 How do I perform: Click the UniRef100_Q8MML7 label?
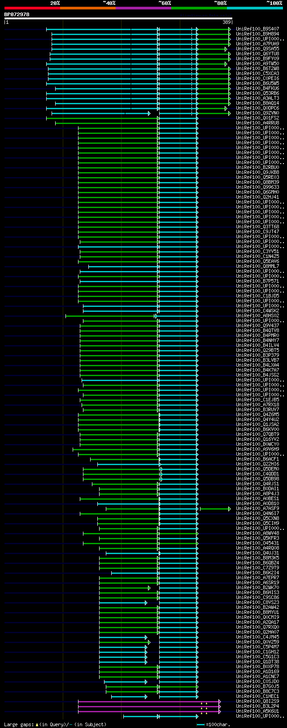point(257,266)
